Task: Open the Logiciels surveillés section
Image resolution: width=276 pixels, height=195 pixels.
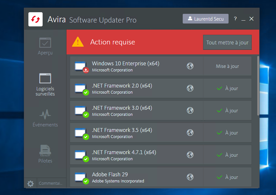Action: 45,85
